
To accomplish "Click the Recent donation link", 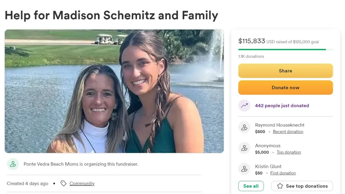I will click(288, 131).
